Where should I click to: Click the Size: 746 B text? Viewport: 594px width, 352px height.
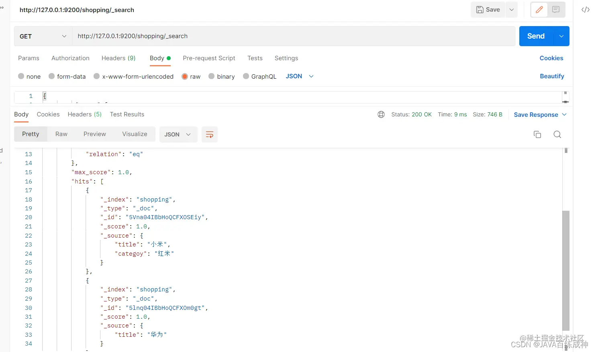(x=488, y=114)
